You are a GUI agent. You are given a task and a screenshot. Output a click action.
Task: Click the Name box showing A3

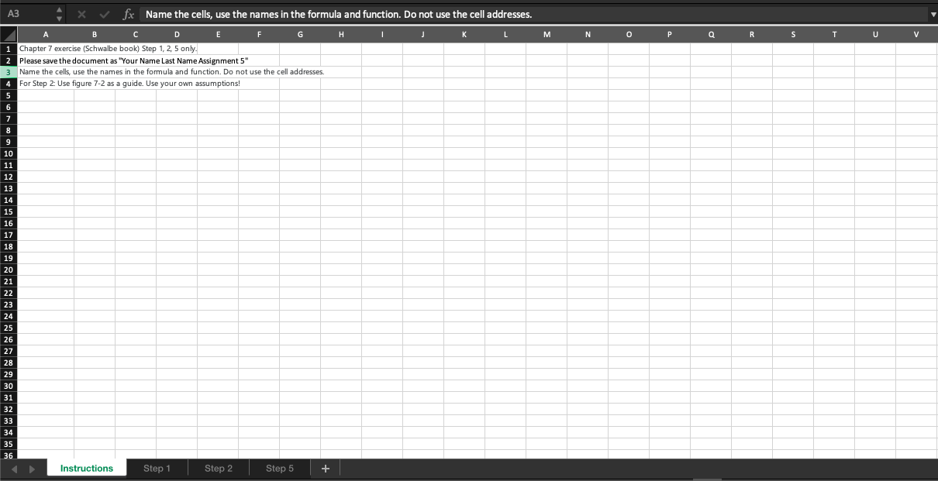pyautogui.click(x=27, y=13)
